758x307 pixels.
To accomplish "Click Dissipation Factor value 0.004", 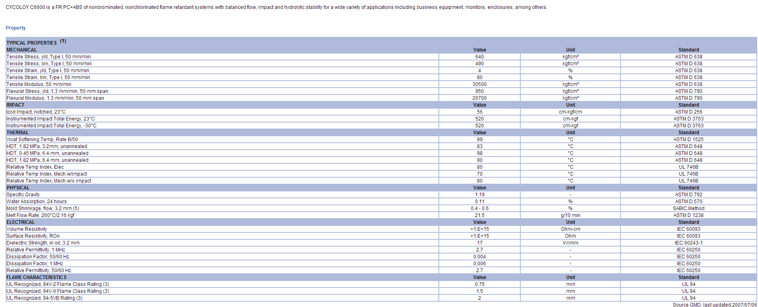I will [x=479, y=257].
